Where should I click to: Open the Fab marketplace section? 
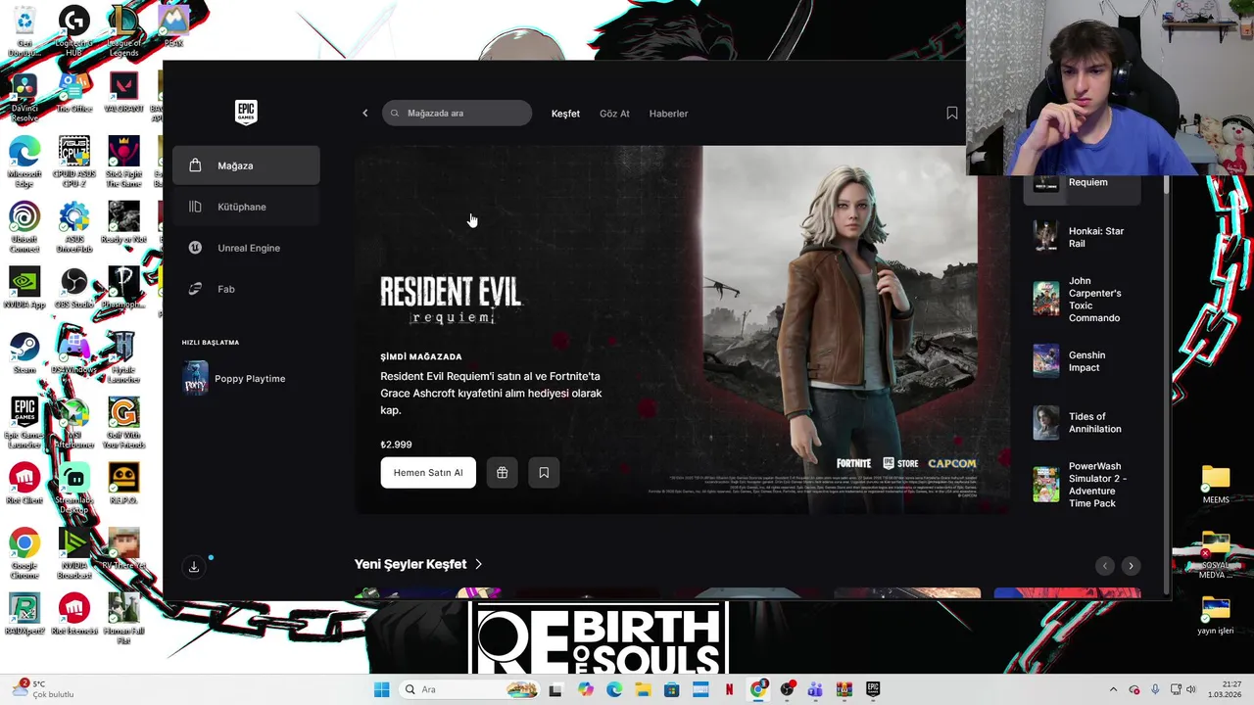click(246, 289)
